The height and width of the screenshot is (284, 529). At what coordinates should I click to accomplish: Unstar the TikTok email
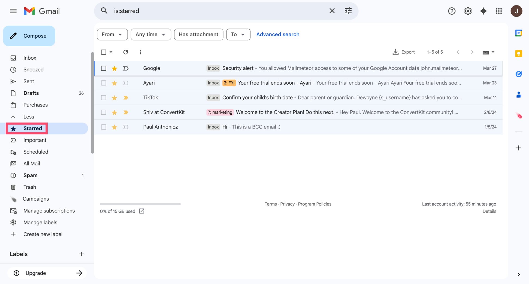[114, 98]
